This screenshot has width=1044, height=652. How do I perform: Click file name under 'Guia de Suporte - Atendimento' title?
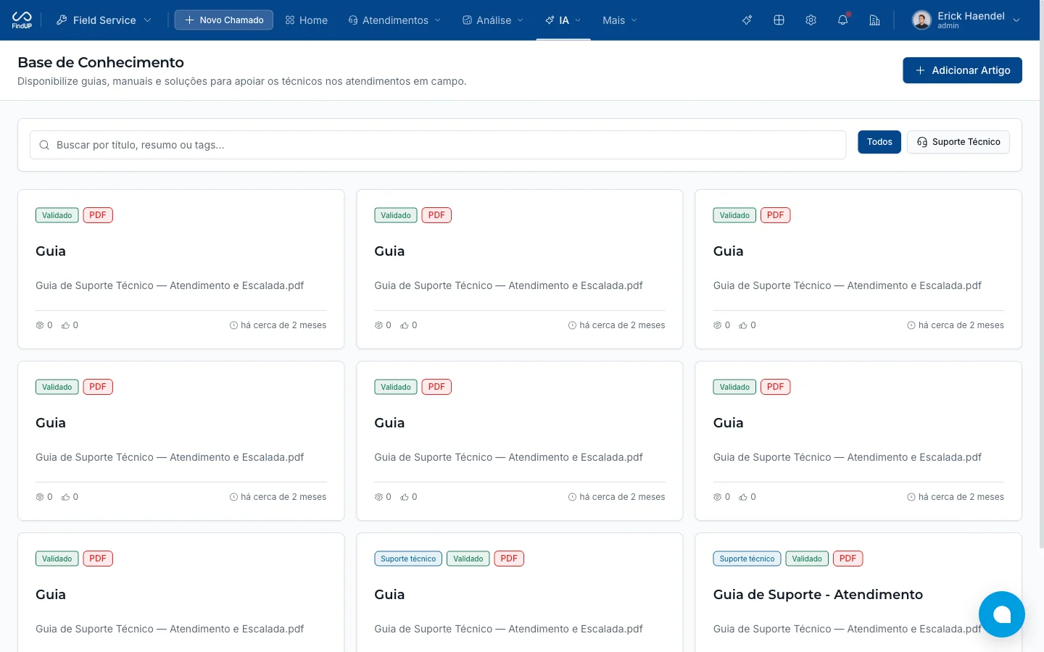point(847,629)
